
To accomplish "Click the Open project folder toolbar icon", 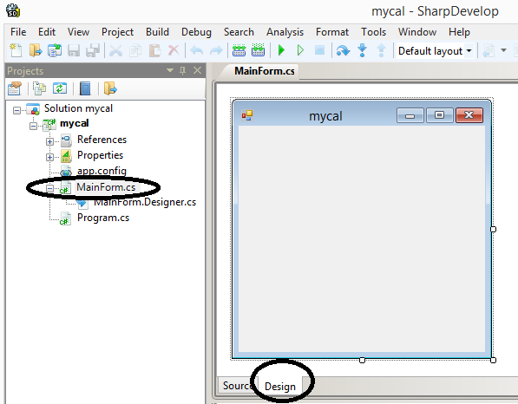I will coord(36,50).
